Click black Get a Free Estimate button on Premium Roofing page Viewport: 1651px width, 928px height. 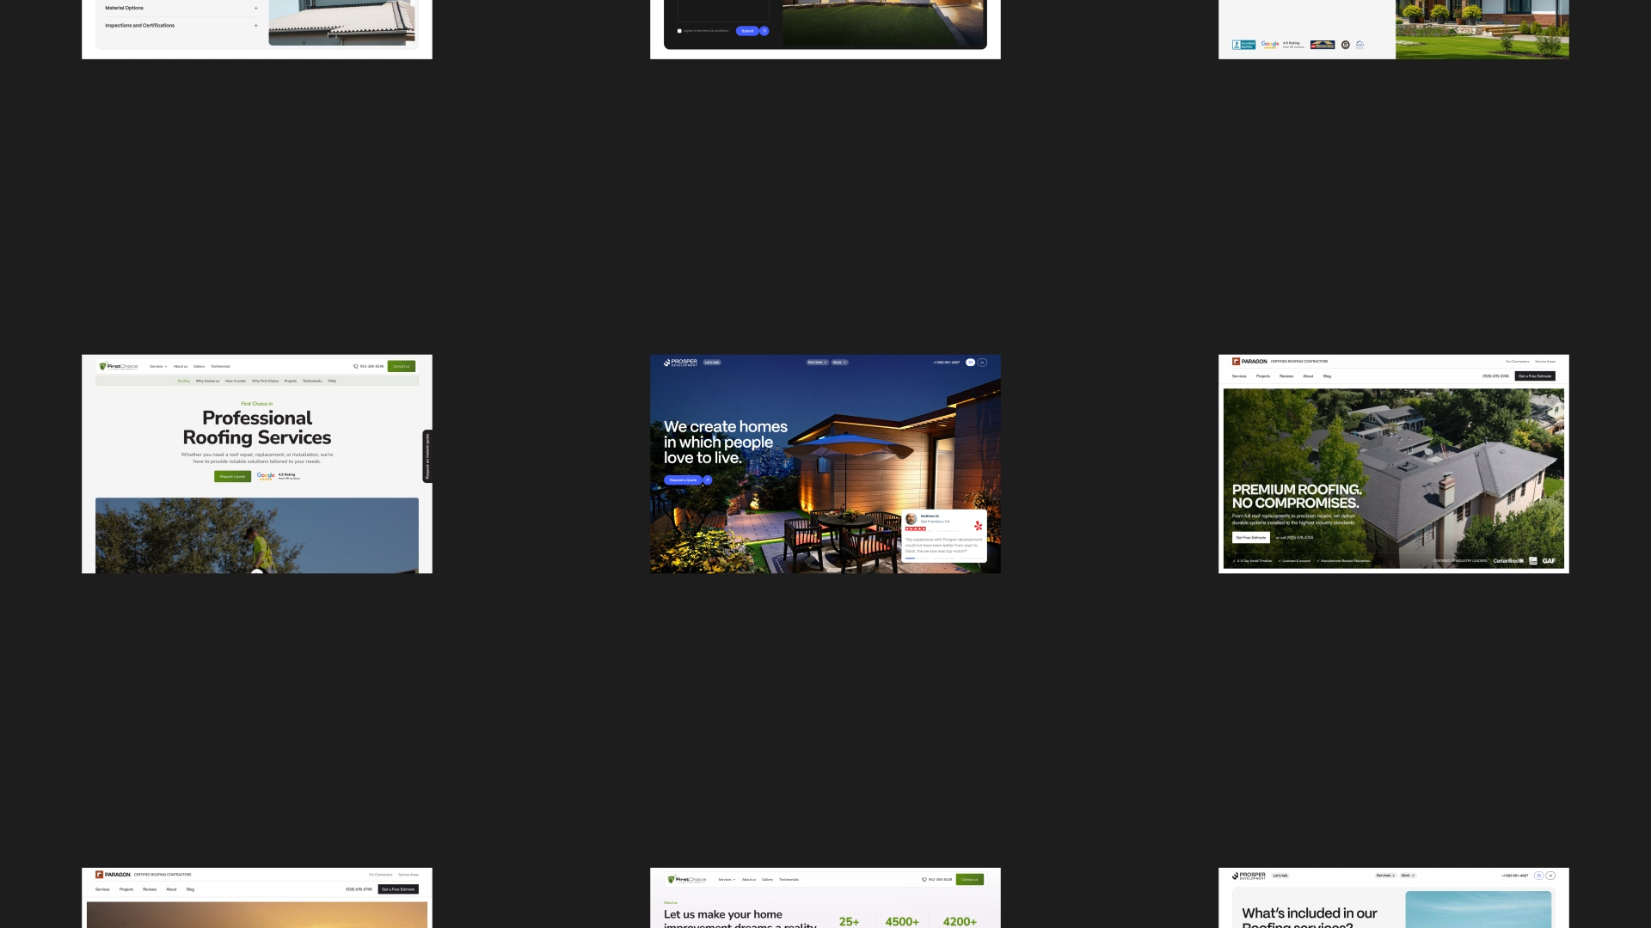(x=1535, y=376)
